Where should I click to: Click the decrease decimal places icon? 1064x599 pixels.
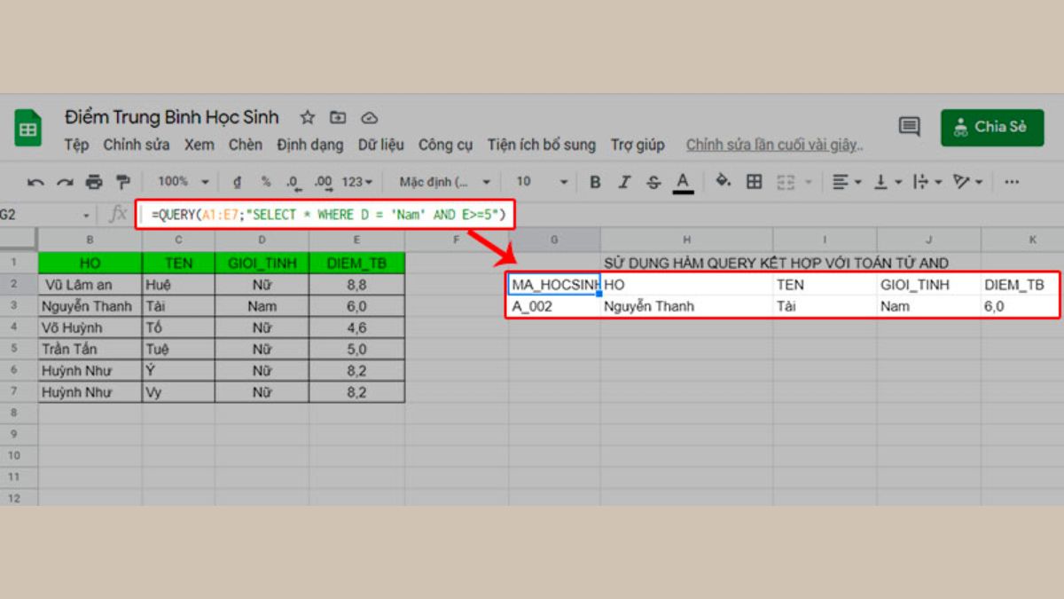tap(291, 181)
